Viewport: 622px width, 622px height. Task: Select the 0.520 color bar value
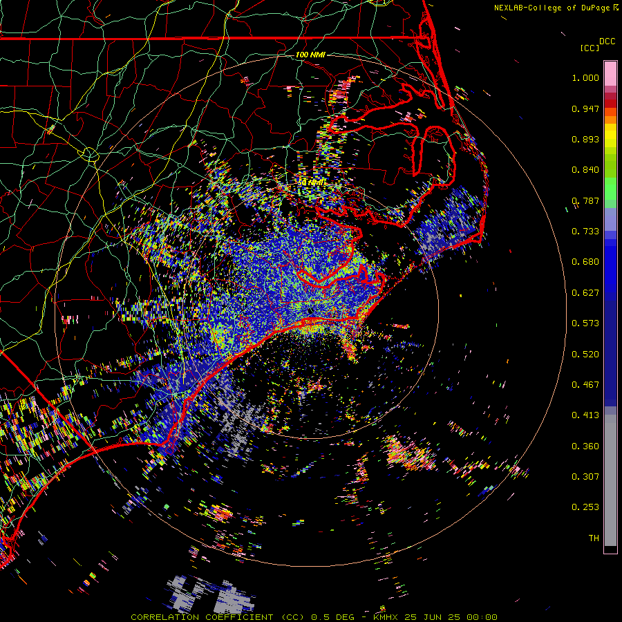click(585, 355)
